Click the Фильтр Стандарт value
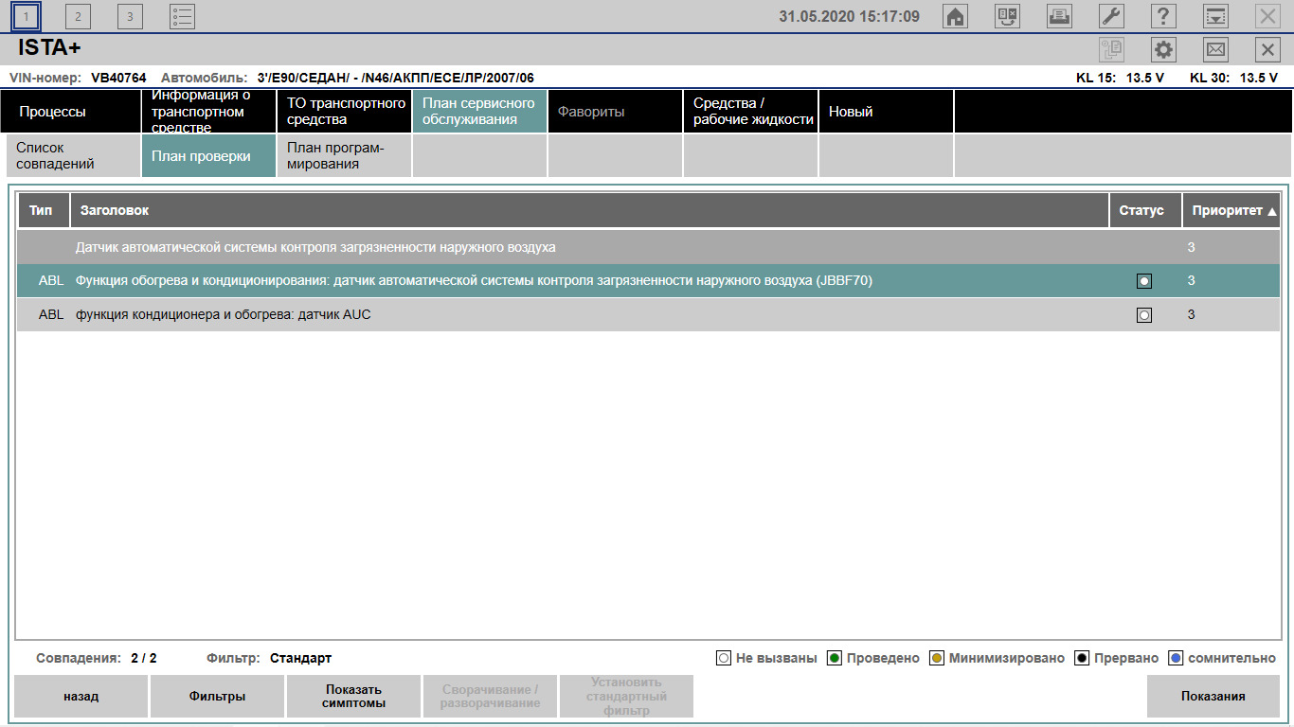This screenshot has width=1294, height=727. [x=301, y=658]
